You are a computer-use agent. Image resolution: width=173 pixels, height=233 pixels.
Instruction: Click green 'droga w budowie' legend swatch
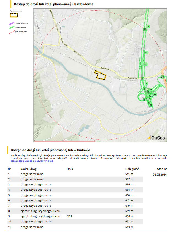(12, 27)
